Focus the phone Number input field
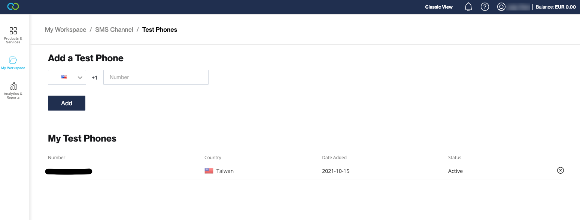This screenshot has width=580, height=220. pos(156,77)
